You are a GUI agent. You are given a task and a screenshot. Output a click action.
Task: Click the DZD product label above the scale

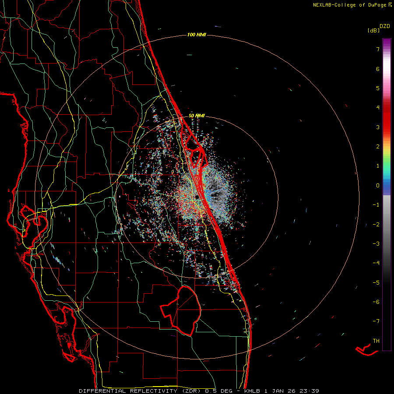coord(385,26)
